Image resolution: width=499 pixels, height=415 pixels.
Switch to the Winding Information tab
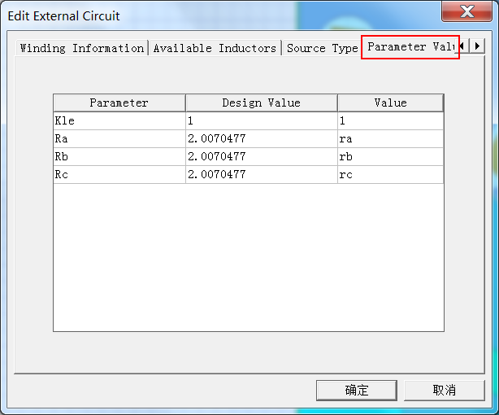coord(82,48)
